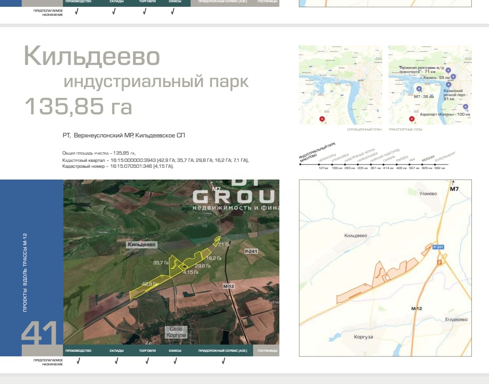Select the purple marker beside г. Казань - 55 км

pyautogui.click(x=453, y=77)
